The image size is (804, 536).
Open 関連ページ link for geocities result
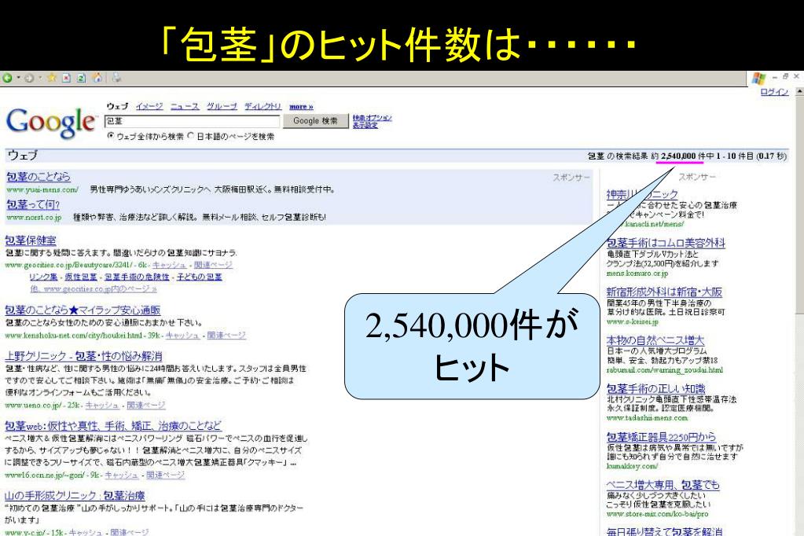213,265
